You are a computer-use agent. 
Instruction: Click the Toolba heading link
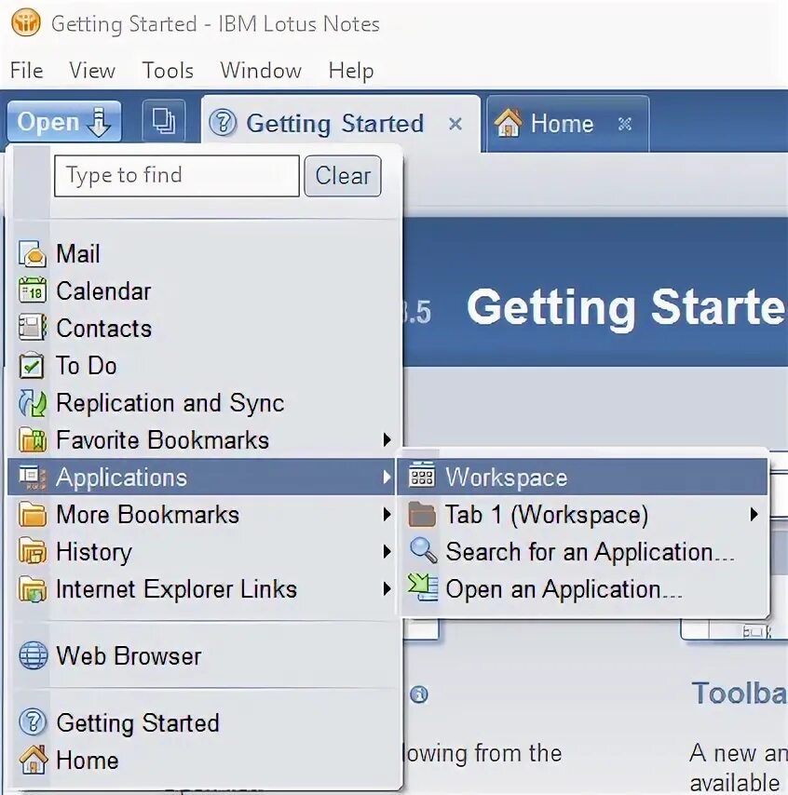point(740,694)
